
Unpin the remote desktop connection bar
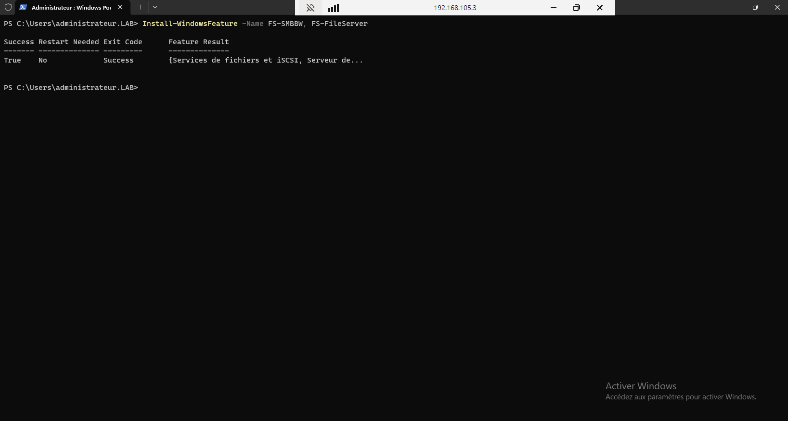pos(310,8)
